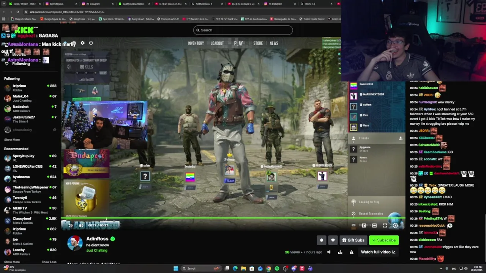Open Loochy recommended channel
Image resolution: width=486 pixels, height=273 pixels.
30,251
